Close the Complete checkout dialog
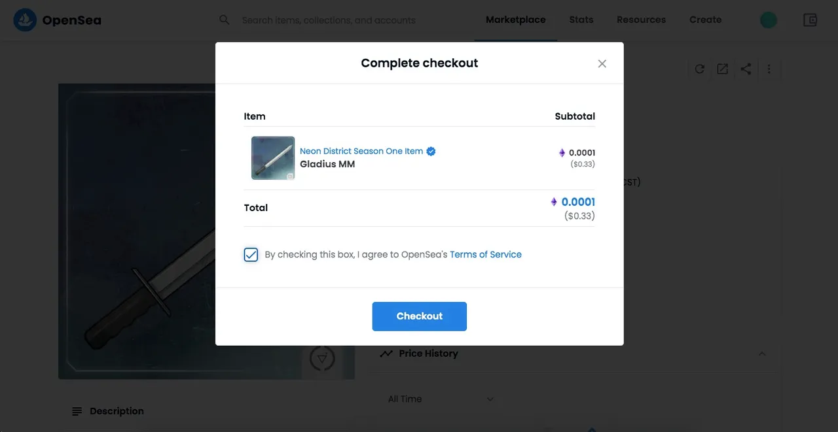 602,63
